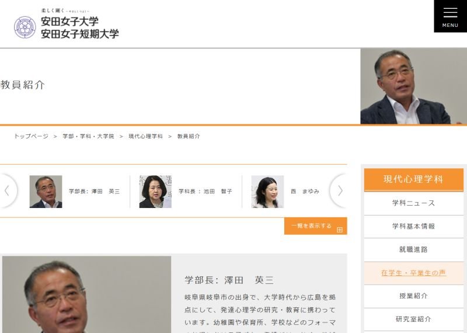Select thumbnail of 学部長 澤田 英三
This screenshot has width=467, height=333.
click(x=46, y=192)
